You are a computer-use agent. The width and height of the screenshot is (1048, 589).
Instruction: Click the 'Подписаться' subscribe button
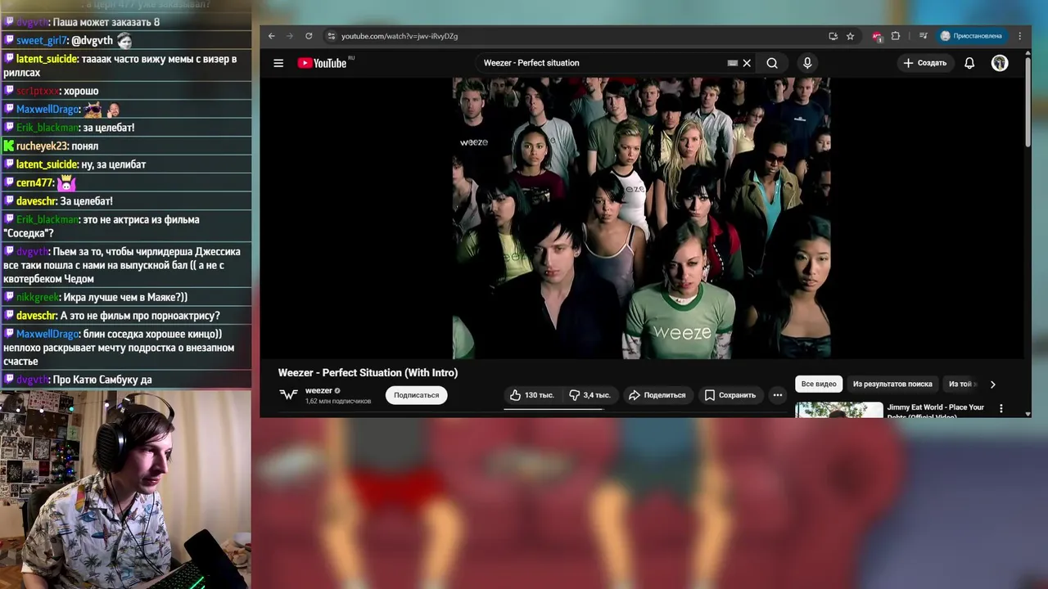416,395
